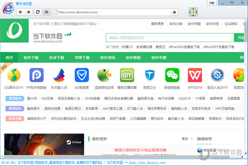Select the 安卓下载 navigation tab
248x166 pixels.
coord(57,58)
